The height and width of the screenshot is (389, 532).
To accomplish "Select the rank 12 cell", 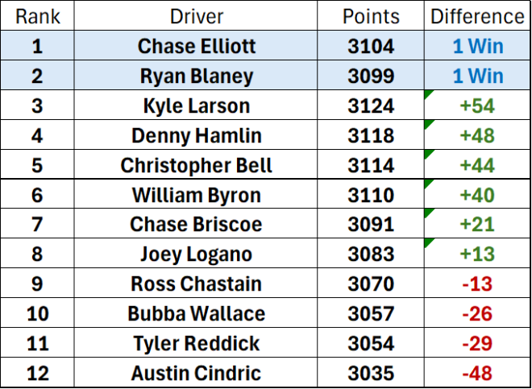I will [36, 373].
